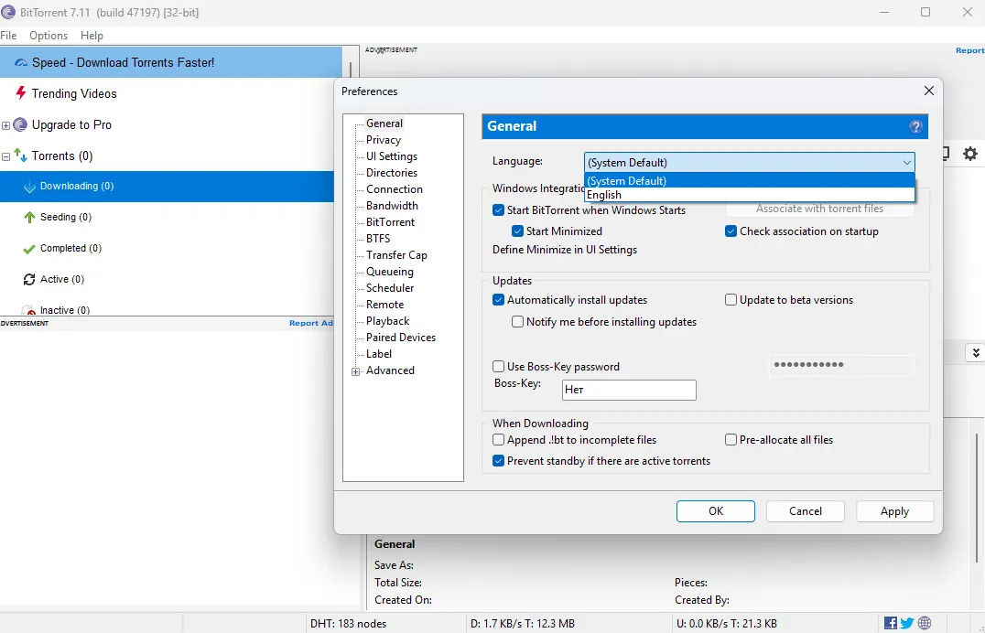Open the Options menu
Screen dimensions: 985x633
point(48,36)
